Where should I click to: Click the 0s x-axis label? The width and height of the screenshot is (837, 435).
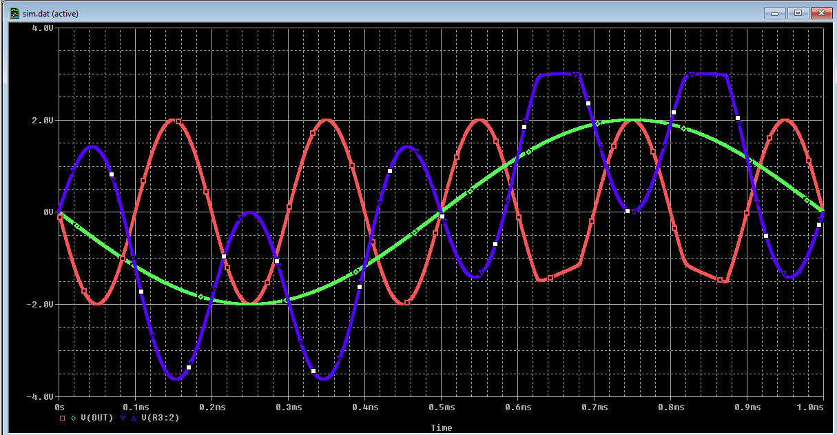click(59, 408)
